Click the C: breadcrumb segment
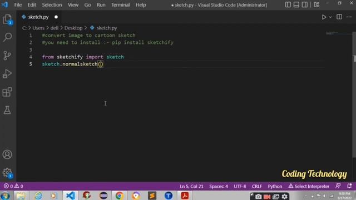 (x=24, y=28)
